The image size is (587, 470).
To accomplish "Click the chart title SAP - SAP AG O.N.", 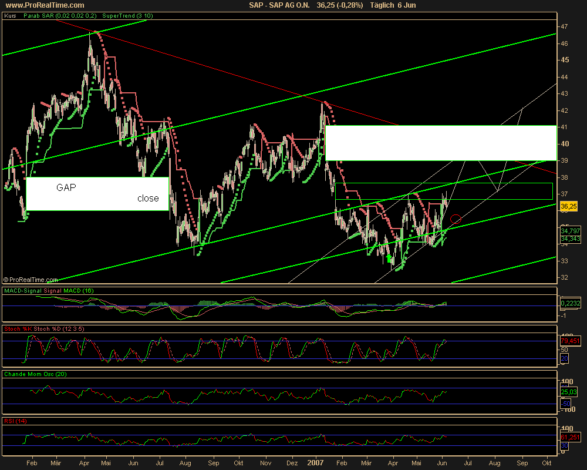I will tap(282, 5).
